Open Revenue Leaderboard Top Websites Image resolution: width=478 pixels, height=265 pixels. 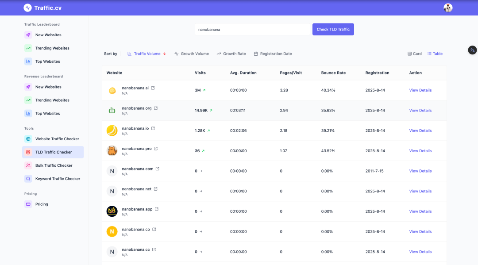(x=53, y=113)
